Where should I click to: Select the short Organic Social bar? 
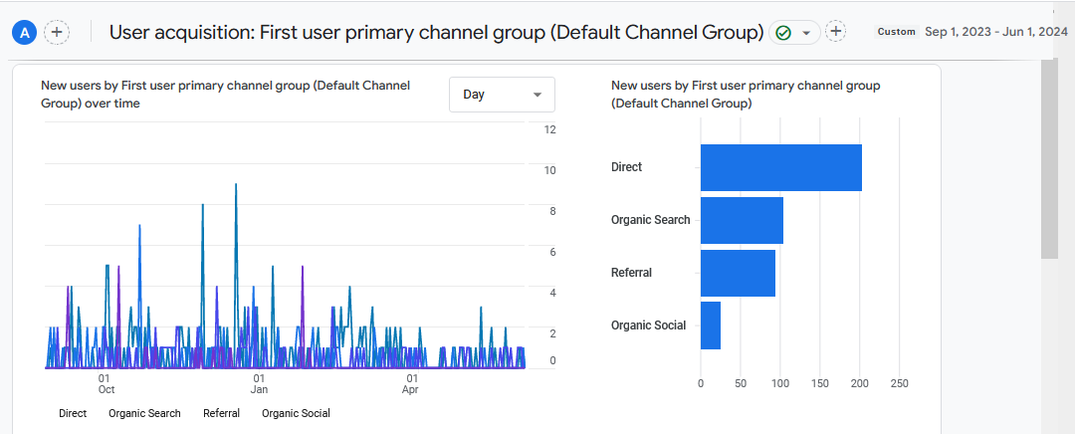[x=711, y=325]
